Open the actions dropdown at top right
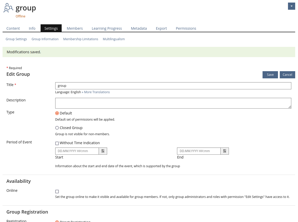This screenshot has height=222, width=298. (291, 6)
